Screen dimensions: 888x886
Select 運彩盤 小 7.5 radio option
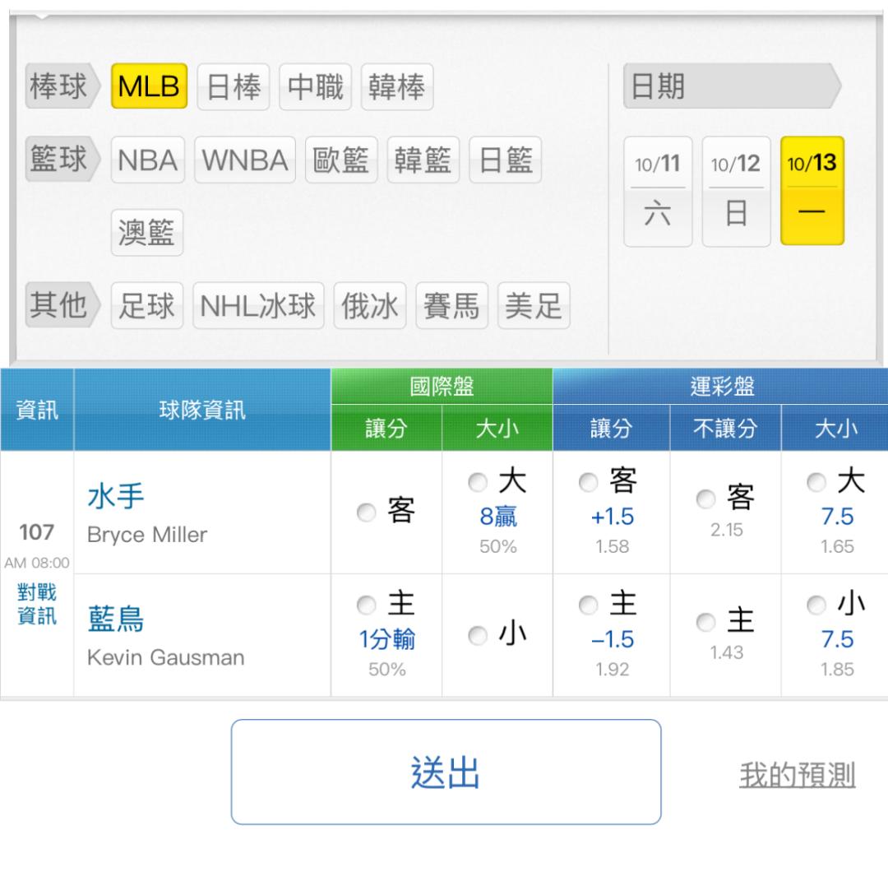click(x=816, y=606)
